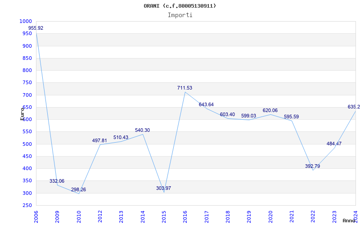
Task: Select the 620.06 data label
Action: tap(270, 110)
